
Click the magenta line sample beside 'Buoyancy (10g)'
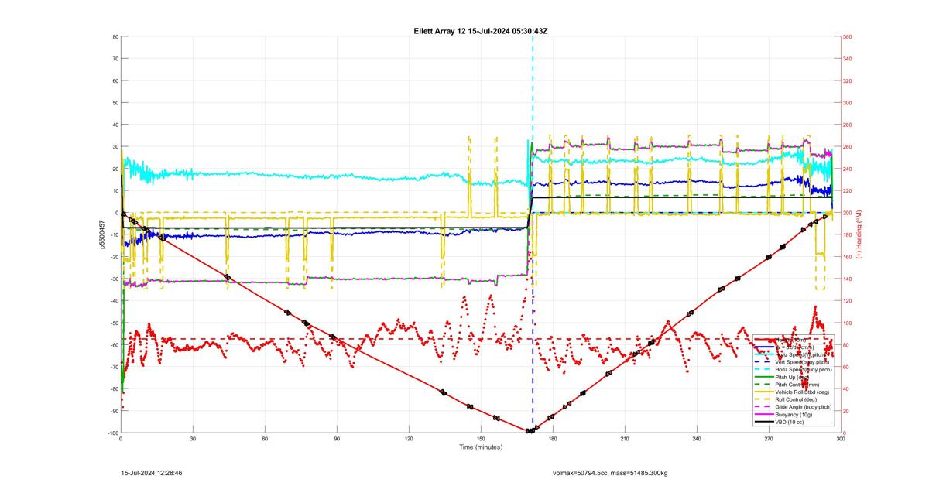(x=764, y=414)
